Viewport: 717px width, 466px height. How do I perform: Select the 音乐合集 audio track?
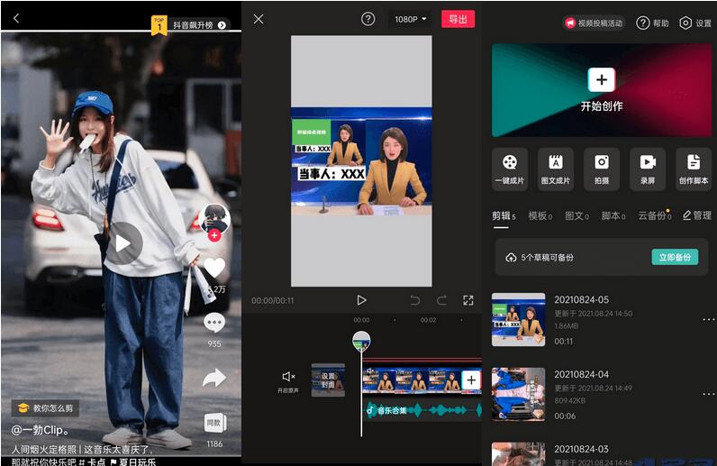coord(423,410)
